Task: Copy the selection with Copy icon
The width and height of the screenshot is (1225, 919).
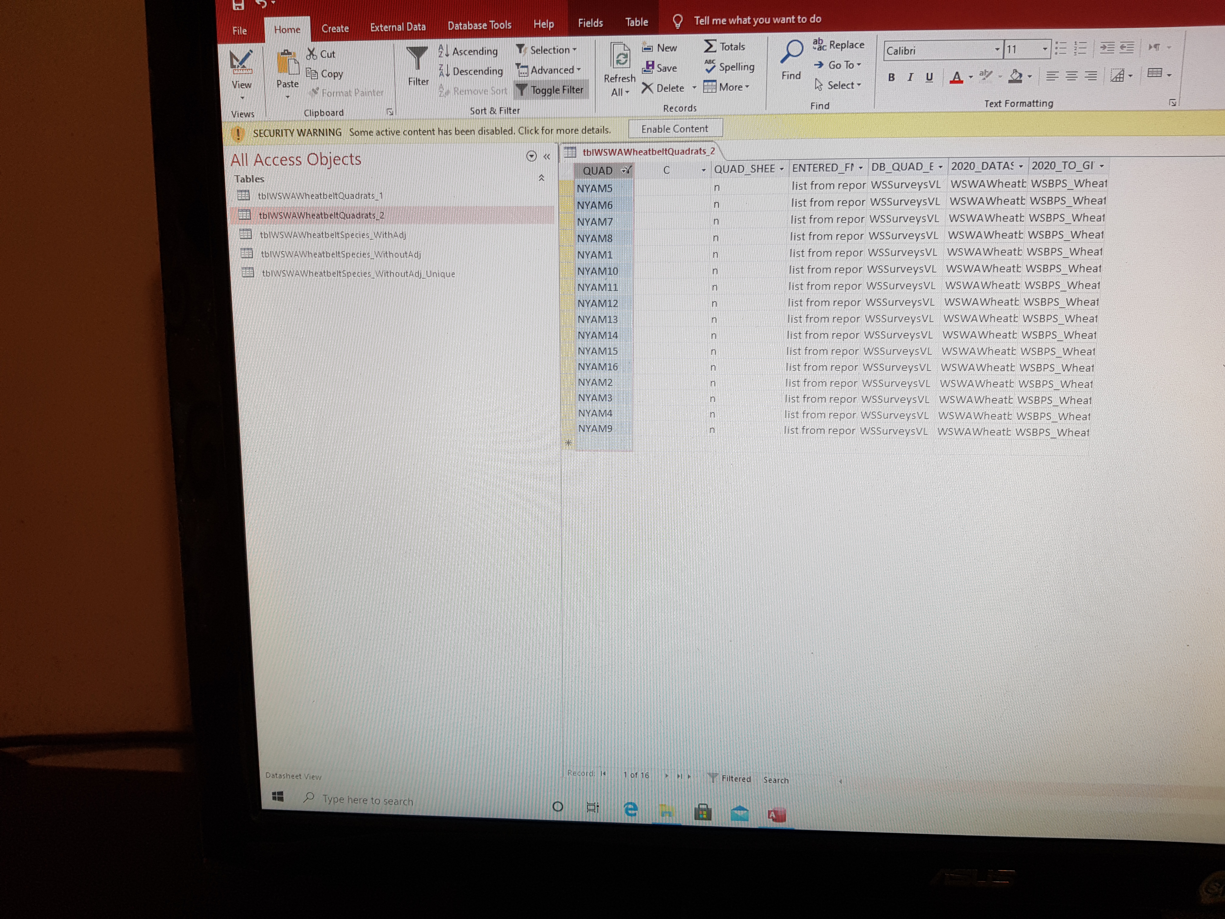Action: (x=325, y=74)
